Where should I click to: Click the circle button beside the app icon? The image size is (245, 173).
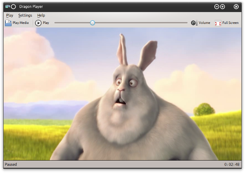(13, 7)
